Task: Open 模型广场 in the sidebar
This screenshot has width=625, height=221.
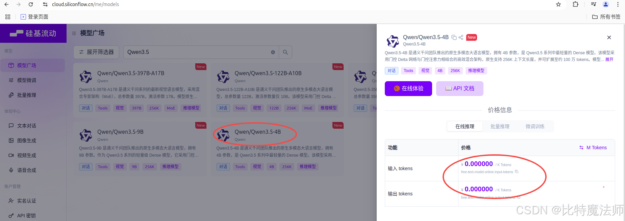Action: (32, 65)
